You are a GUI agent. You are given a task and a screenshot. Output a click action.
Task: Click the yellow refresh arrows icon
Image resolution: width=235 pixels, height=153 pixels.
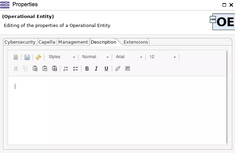pos(38,57)
